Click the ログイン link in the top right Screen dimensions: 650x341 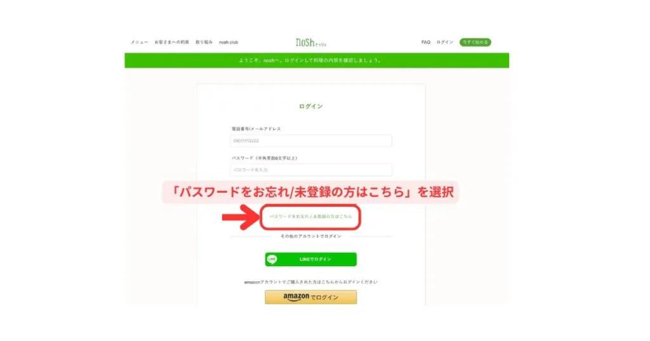(x=445, y=42)
